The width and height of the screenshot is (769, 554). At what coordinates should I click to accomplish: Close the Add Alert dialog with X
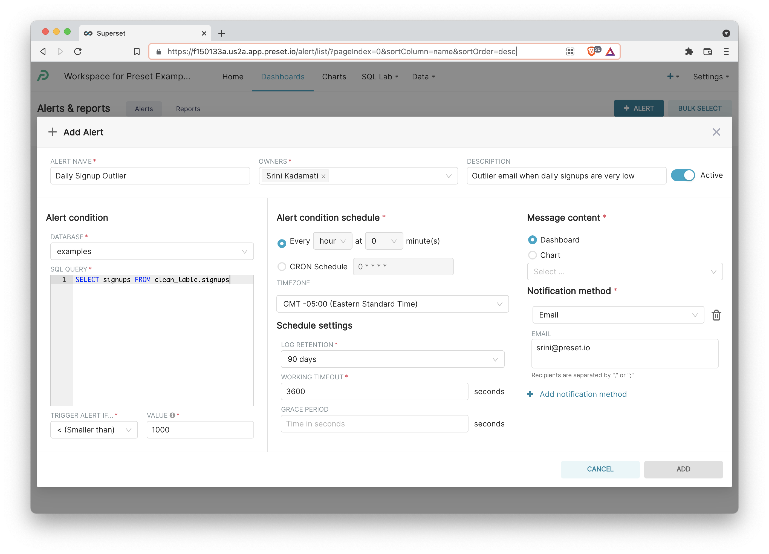pos(716,132)
